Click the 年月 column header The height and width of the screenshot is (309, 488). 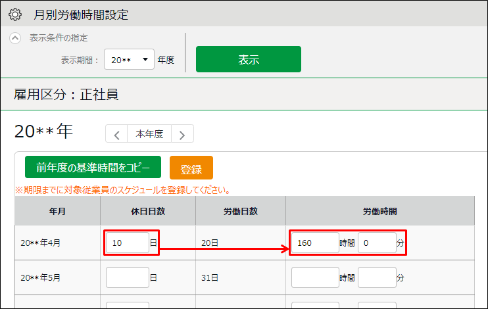pos(58,211)
